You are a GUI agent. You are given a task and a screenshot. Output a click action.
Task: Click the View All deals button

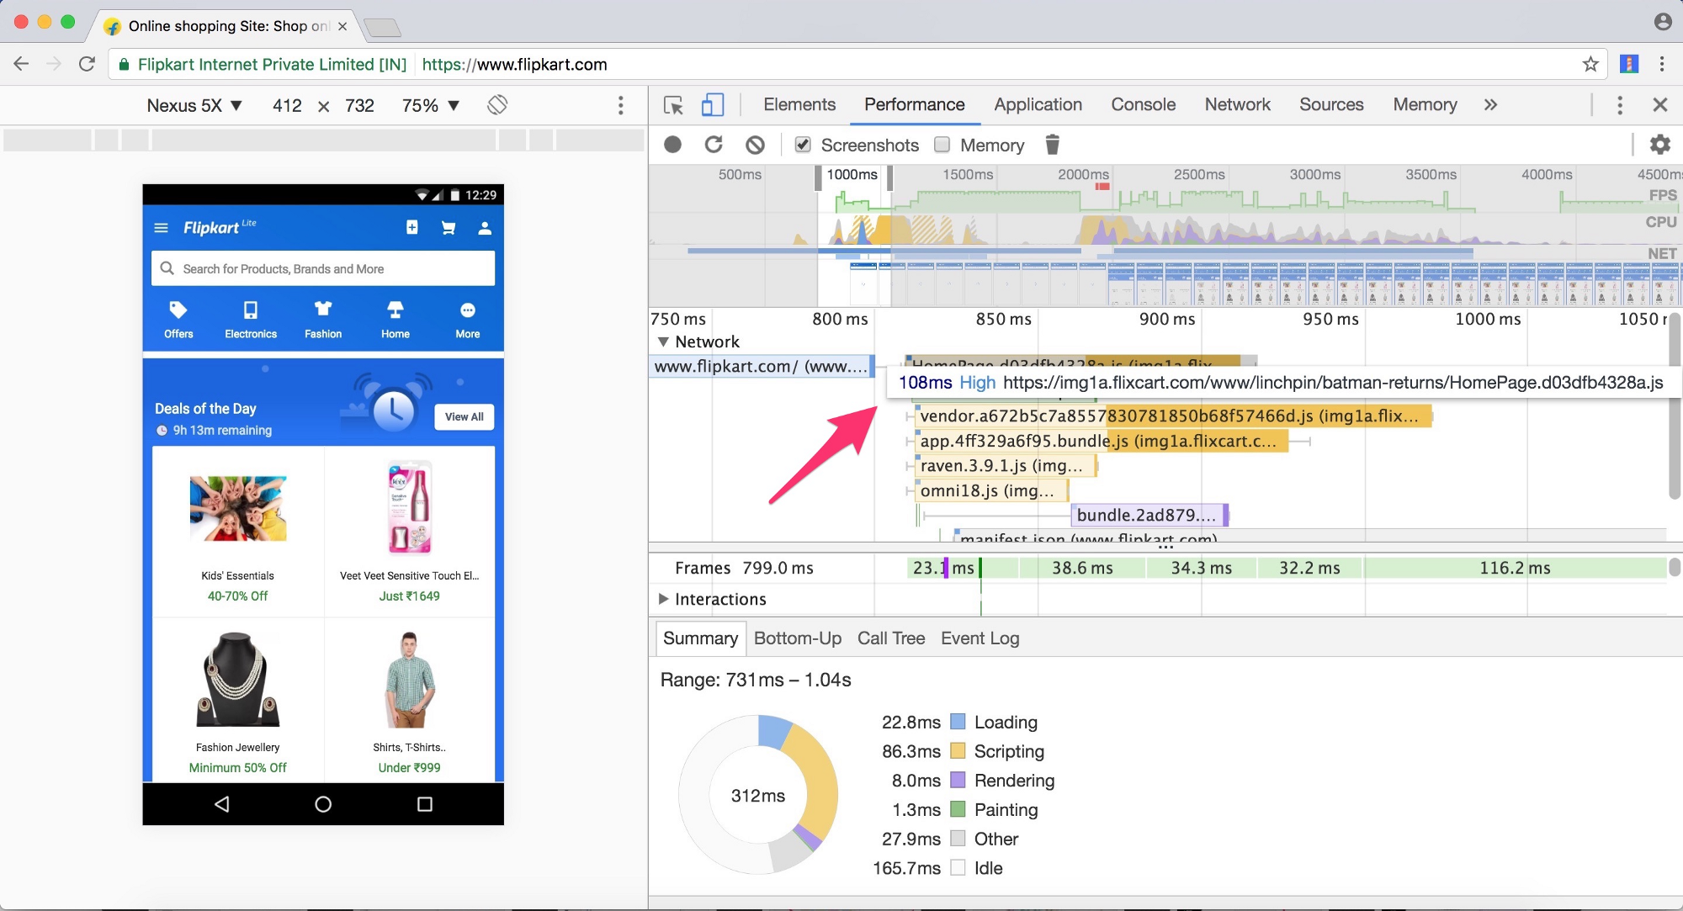[464, 416]
